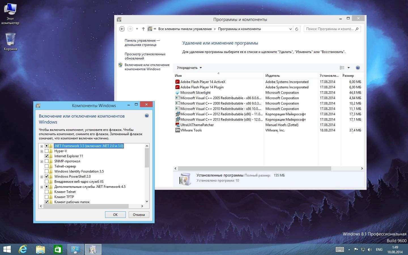Screen dimensions: 408x255
Task: Check Windows Identity Foundation 3.5
Action: [x=47, y=171]
